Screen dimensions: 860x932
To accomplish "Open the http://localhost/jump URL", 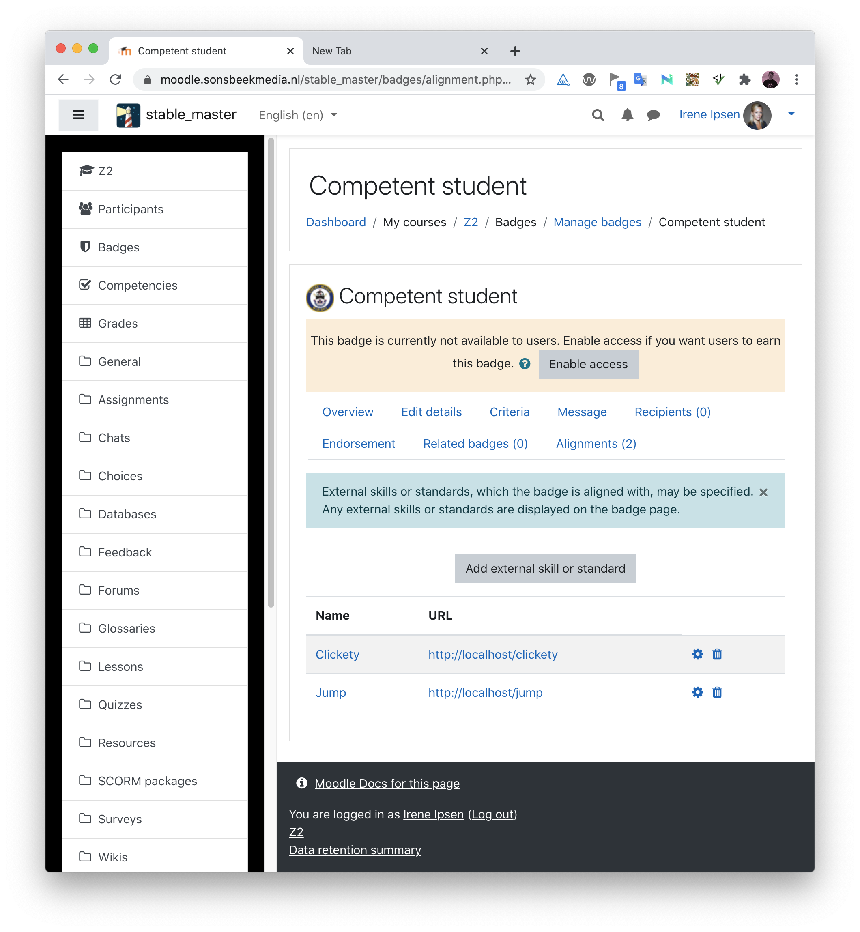I will point(486,692).
